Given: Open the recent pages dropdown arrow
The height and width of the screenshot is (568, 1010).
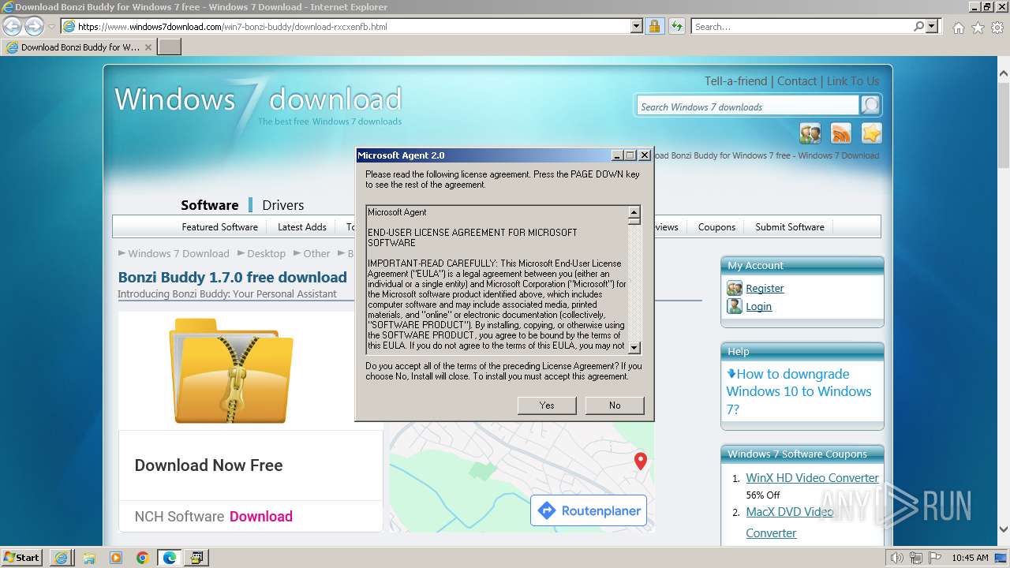Looking at the screenshot, I should (x=52, y=27).
